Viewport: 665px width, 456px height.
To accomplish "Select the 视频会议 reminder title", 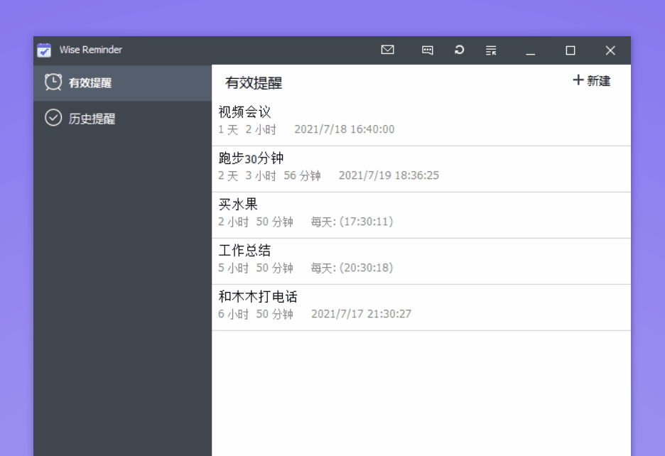I will pos(244,112).
